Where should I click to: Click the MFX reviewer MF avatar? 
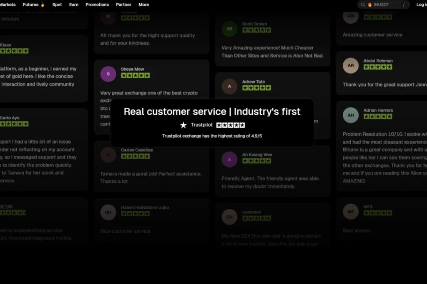pyautogui.click(x=351, y=212)
